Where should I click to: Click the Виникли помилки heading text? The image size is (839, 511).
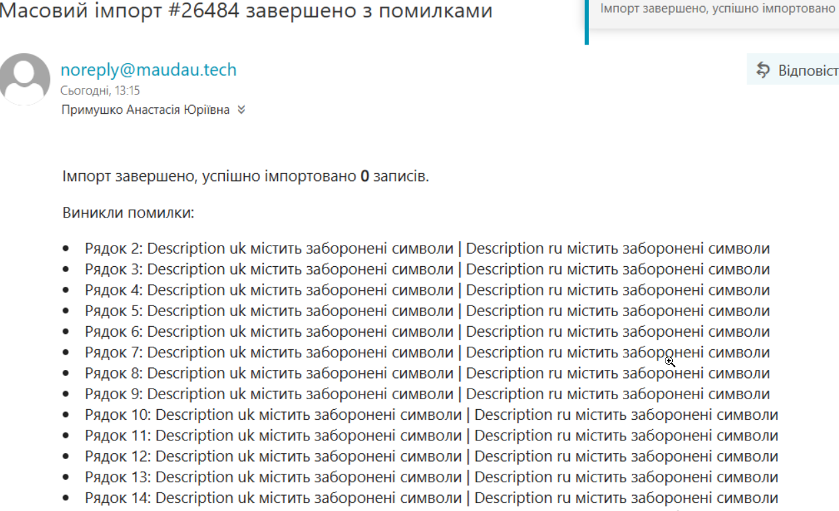pyautogui.click(x=128, y=214)
